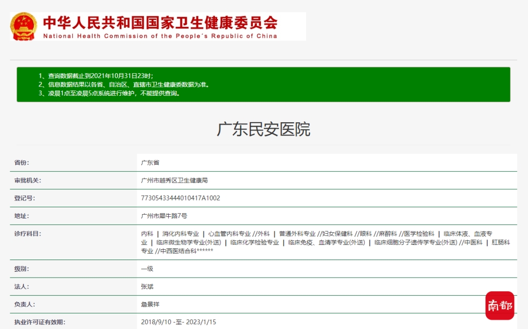
Task: Click 临床化学检验专业 text
Action: 255,242
